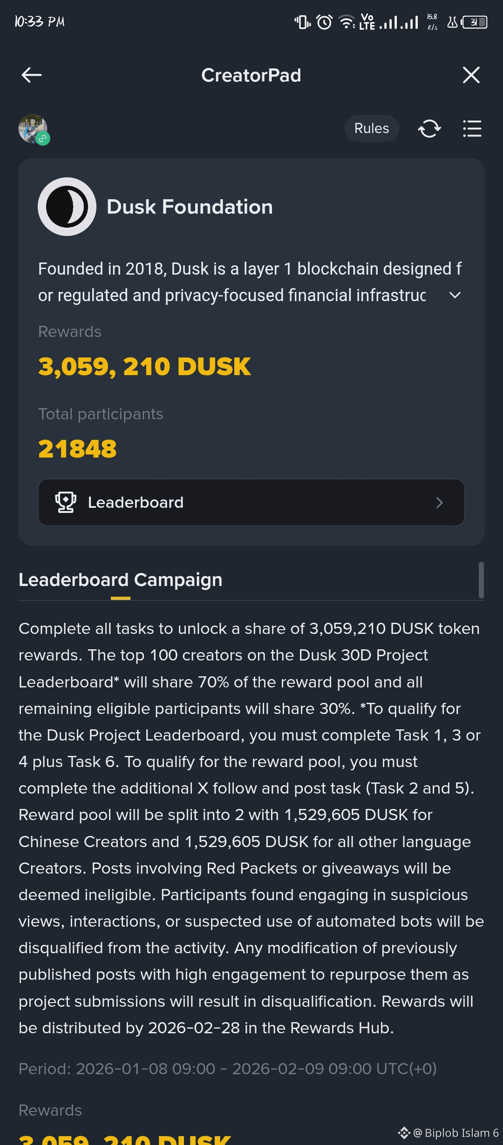The width and height of the screenshot is (503, 1145).
Task: Tap the 3,059,210 DUSK rewards amount
Action: (144, 367)
